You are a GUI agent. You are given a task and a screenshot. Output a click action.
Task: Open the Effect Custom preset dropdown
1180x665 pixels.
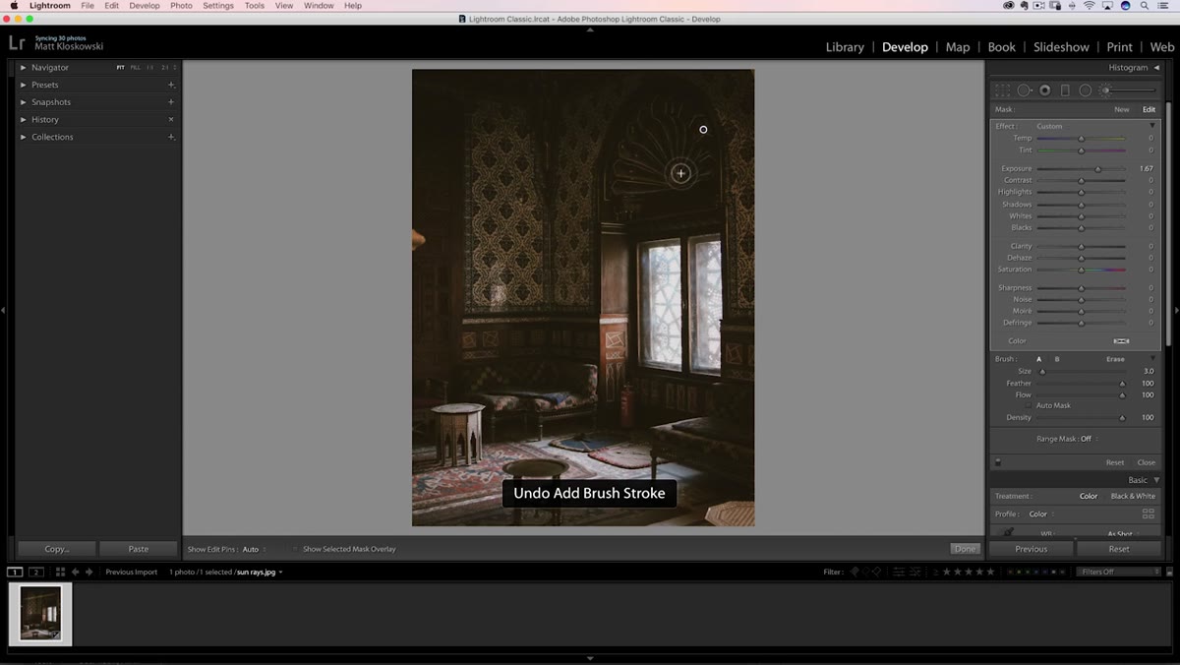(x=1049, y=126)
